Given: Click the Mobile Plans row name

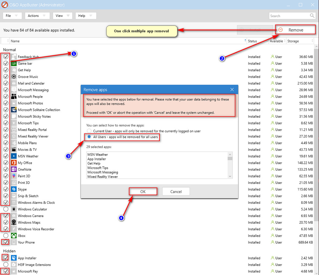Looking at the screenshot, I should pos(27,143).
